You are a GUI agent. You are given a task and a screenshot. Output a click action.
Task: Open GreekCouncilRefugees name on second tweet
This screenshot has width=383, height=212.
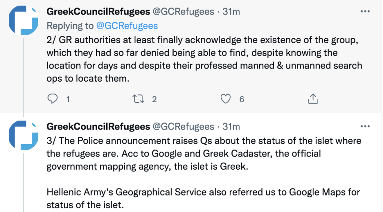click(x=98, y=127)
